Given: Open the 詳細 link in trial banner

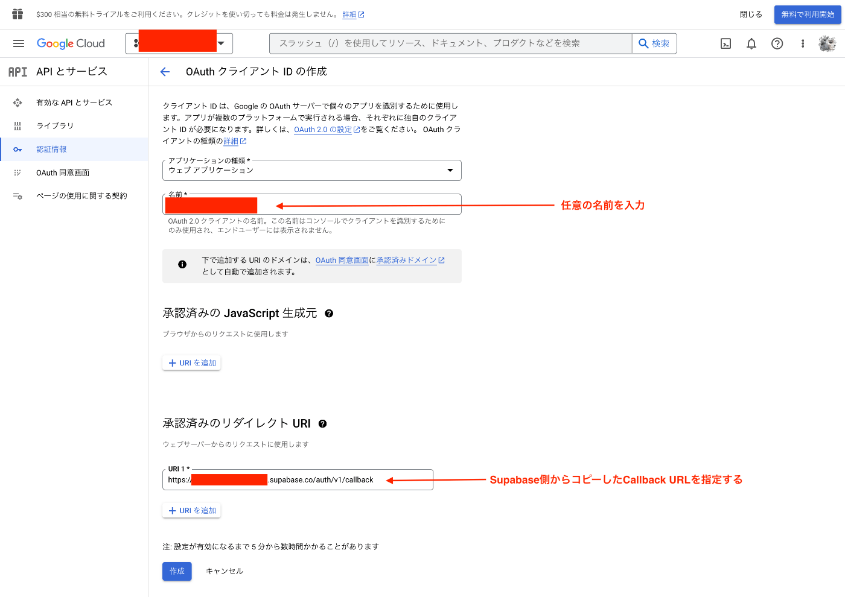Looking at the screenshot, I should click(353, 14).
